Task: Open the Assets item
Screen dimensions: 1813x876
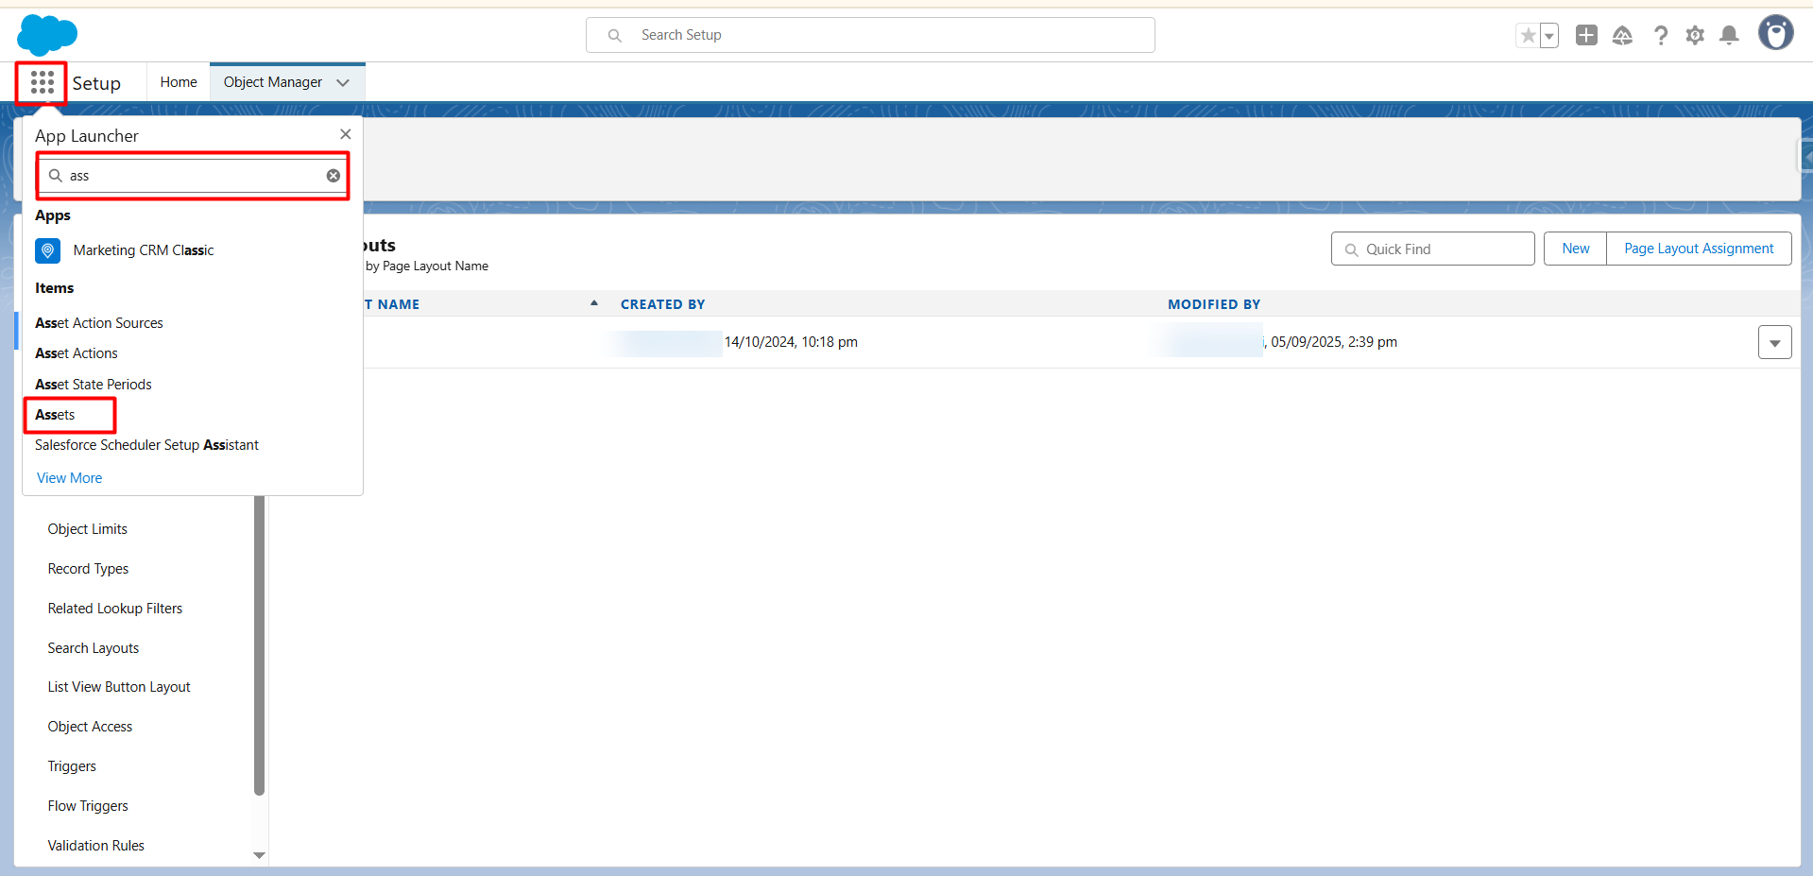Action: click(x=55, y=415)
